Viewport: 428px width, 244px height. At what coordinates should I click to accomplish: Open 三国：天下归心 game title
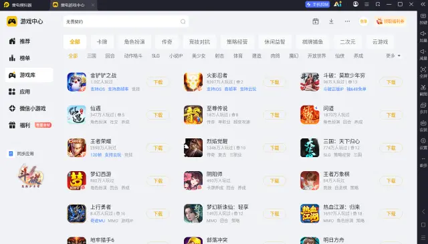[x=342, y=141]
